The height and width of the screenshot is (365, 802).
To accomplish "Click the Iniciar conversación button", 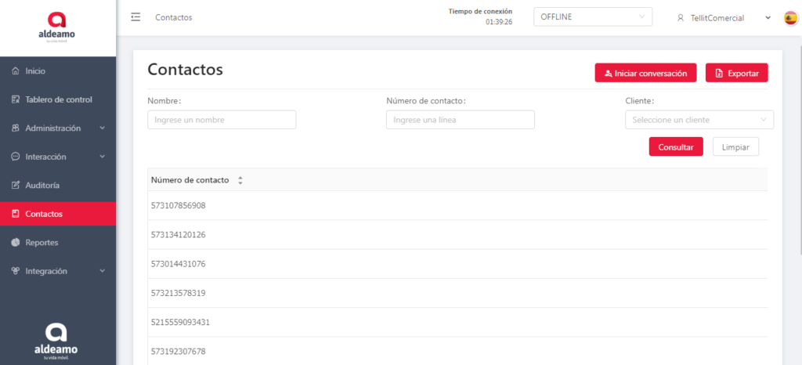I will [645, 73].
